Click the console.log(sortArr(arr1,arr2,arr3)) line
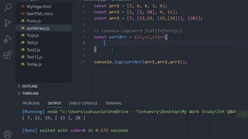248x139 pixels. 140,62
